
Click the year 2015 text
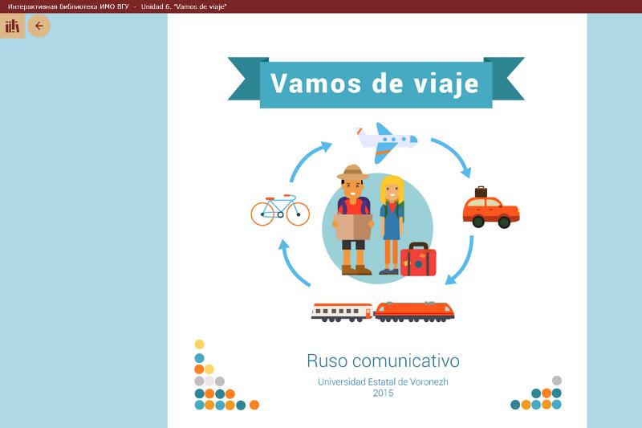pos(384,393)
